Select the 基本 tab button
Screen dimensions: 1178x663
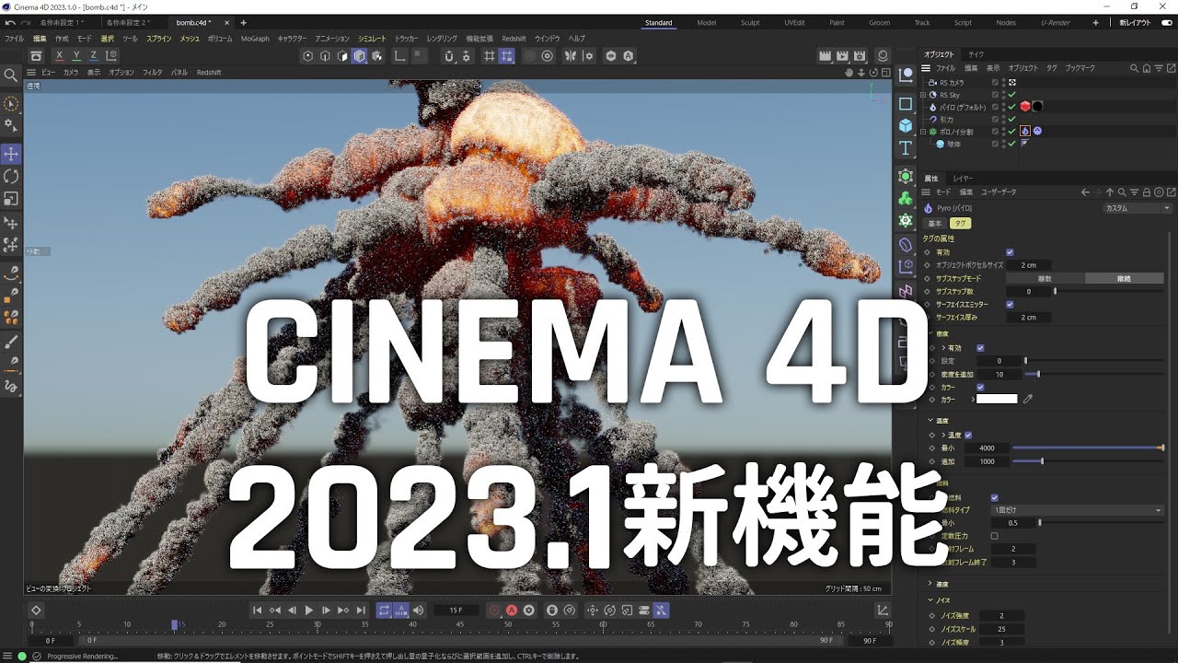pos(934,223)
